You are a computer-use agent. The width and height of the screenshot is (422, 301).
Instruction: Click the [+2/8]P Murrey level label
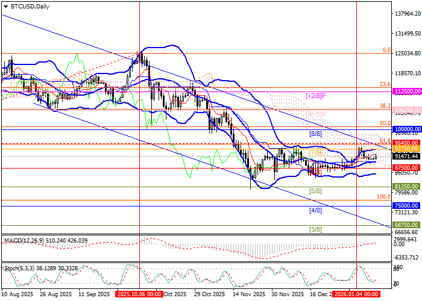pos(316,96)
